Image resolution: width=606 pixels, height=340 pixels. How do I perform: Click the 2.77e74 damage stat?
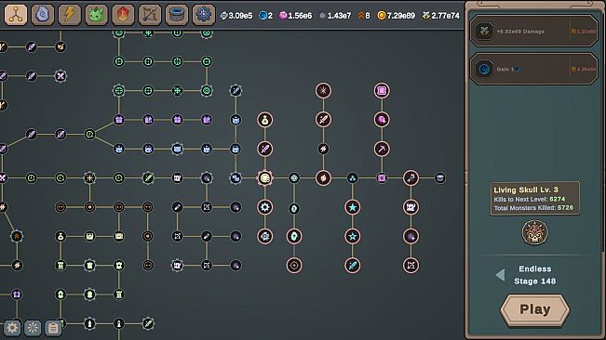[441, 16]
